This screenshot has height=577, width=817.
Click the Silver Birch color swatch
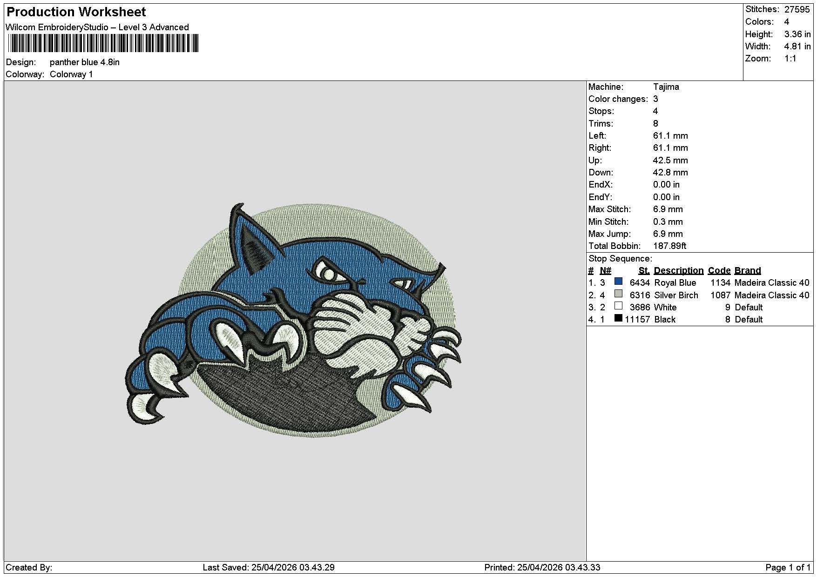pos(618,294)
